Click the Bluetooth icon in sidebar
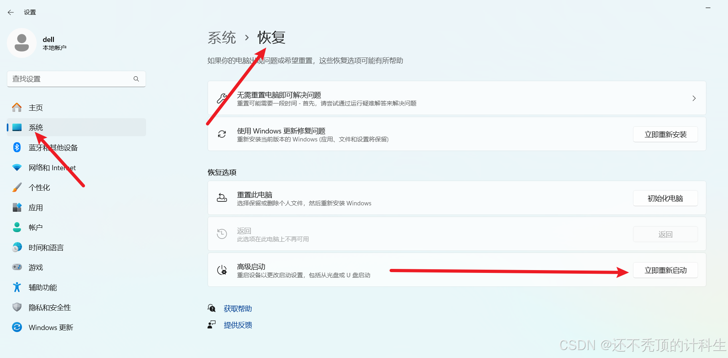The image size is (728, 358). pyautogui.click(x=17, y=147)
